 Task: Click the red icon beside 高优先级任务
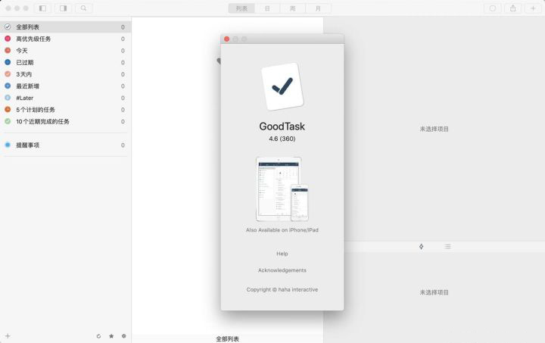(x=8, y=39)
